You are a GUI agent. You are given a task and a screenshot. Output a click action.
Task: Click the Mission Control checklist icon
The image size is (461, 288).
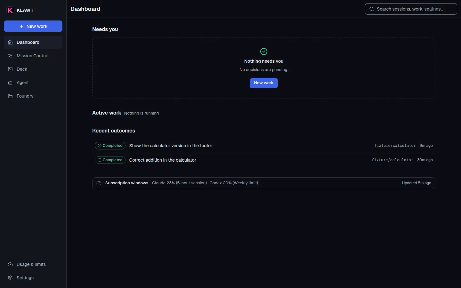click(x=10, y=56)
